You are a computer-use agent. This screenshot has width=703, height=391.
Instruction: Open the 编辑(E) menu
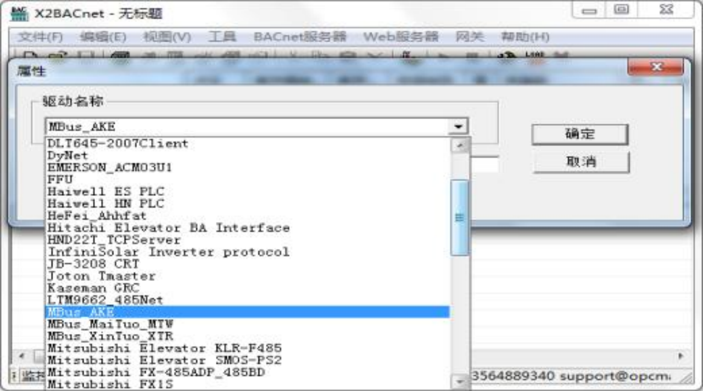(103, 37)
